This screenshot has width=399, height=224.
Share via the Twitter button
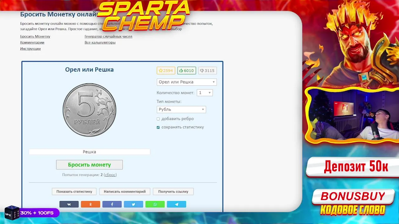133,204
